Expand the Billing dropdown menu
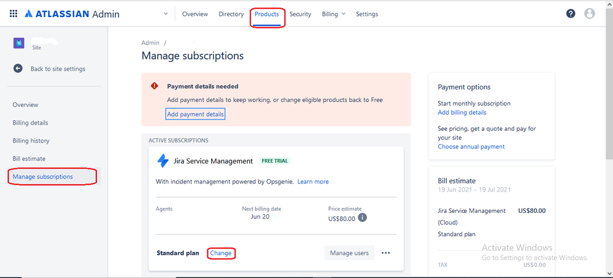The image size is (613, 278). pyautogui.click(x=334, y=14)
